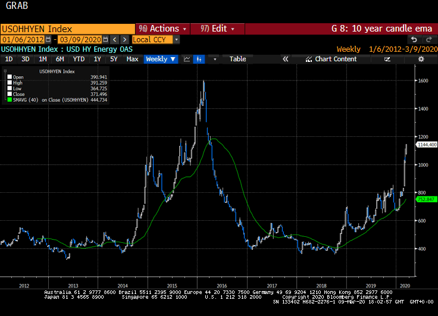Image resolution: width=438 pixels, height=316 pixels.
Task: Collapse panel with double chevron icon
Action: 285,60
